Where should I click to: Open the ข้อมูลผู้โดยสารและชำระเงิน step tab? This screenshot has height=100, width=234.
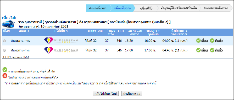pos(179,8)
